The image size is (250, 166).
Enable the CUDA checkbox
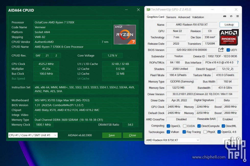point(185,126)
